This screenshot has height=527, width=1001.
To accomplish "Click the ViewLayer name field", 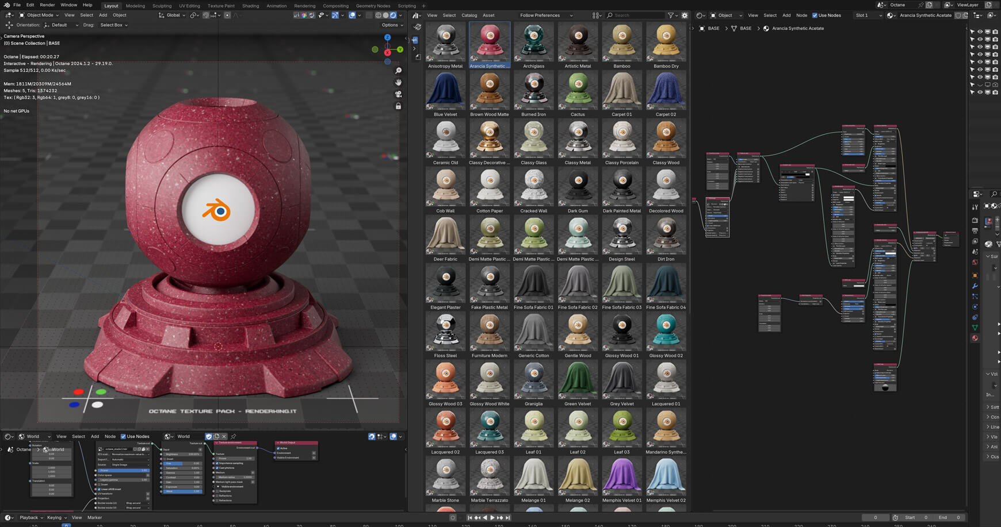I will click(967, 5).
